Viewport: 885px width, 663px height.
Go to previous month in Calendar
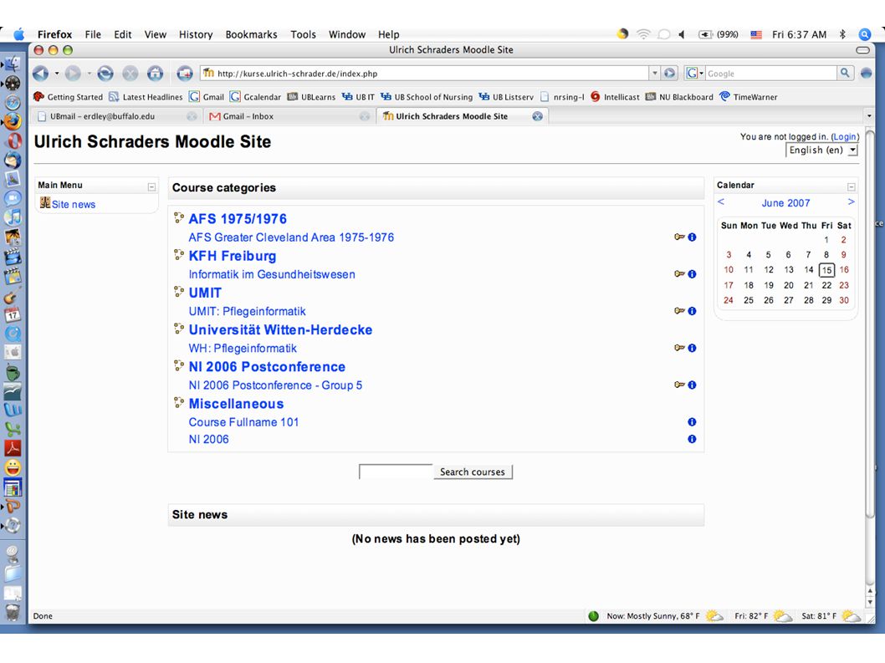click(x=721, y=202)
